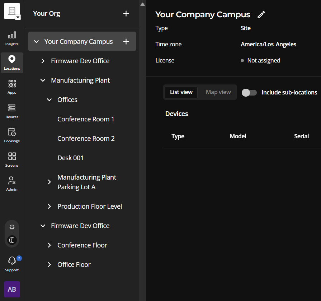This screenshot has height=301, width=321.
Task: Click the America/Los_Angeles time zone value
Action: tap(268, 44)
